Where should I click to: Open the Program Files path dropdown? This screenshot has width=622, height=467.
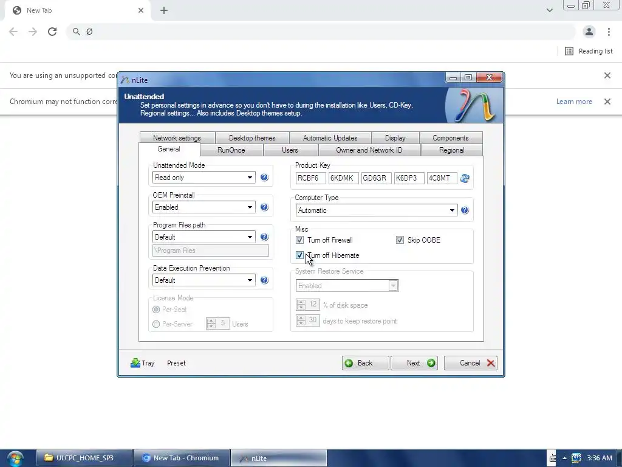203,237
